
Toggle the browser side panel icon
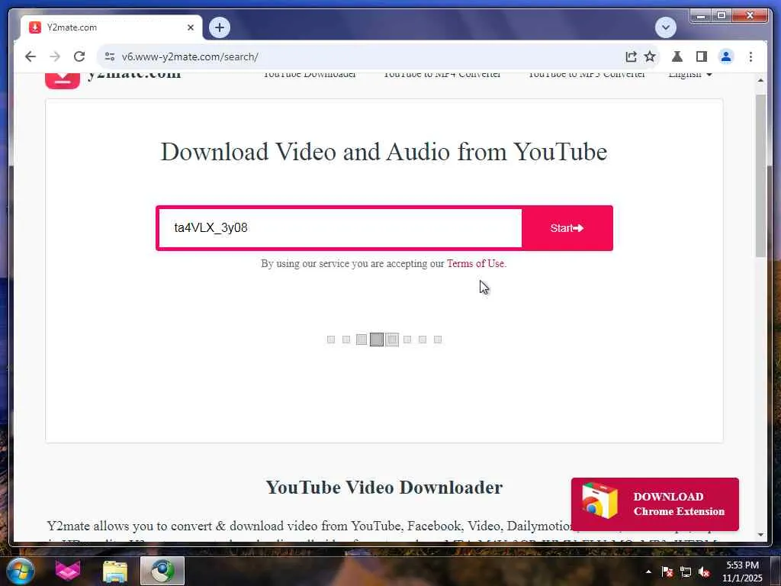click(x=702, y=56)
